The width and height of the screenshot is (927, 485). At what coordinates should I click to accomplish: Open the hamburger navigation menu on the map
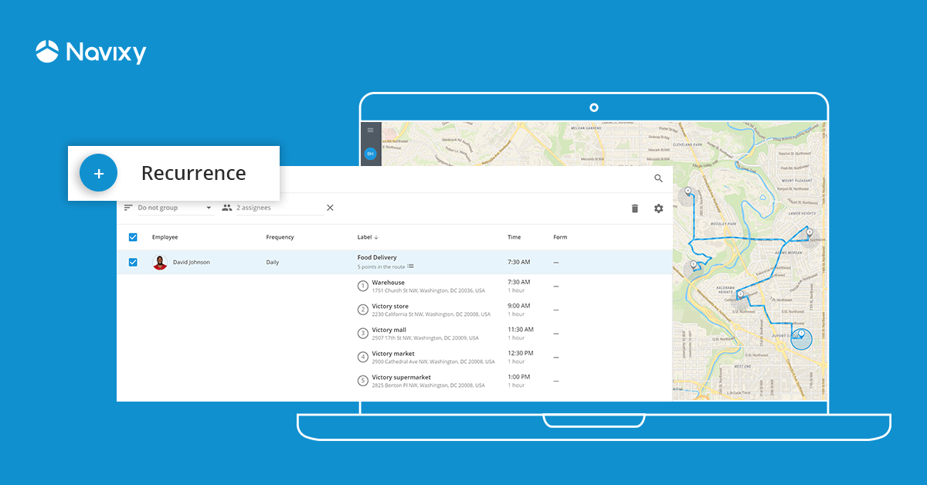(x=370, y=130)
